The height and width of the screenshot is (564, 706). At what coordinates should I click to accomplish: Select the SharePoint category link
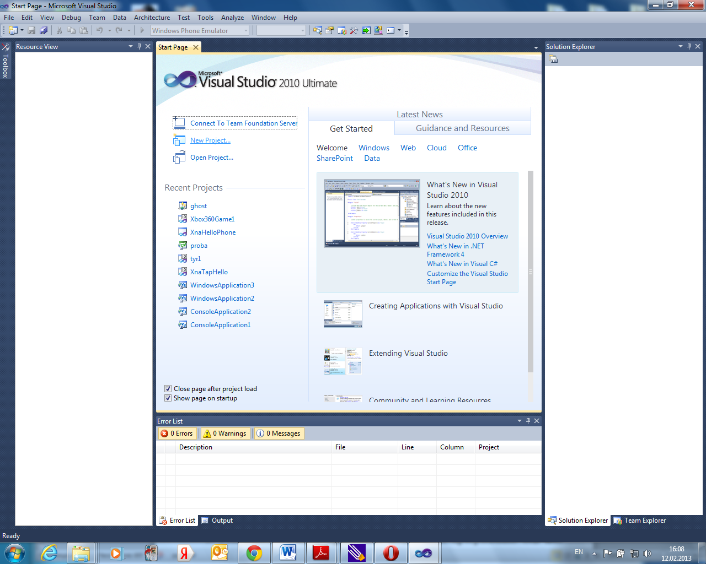click(x=335, y=158)
